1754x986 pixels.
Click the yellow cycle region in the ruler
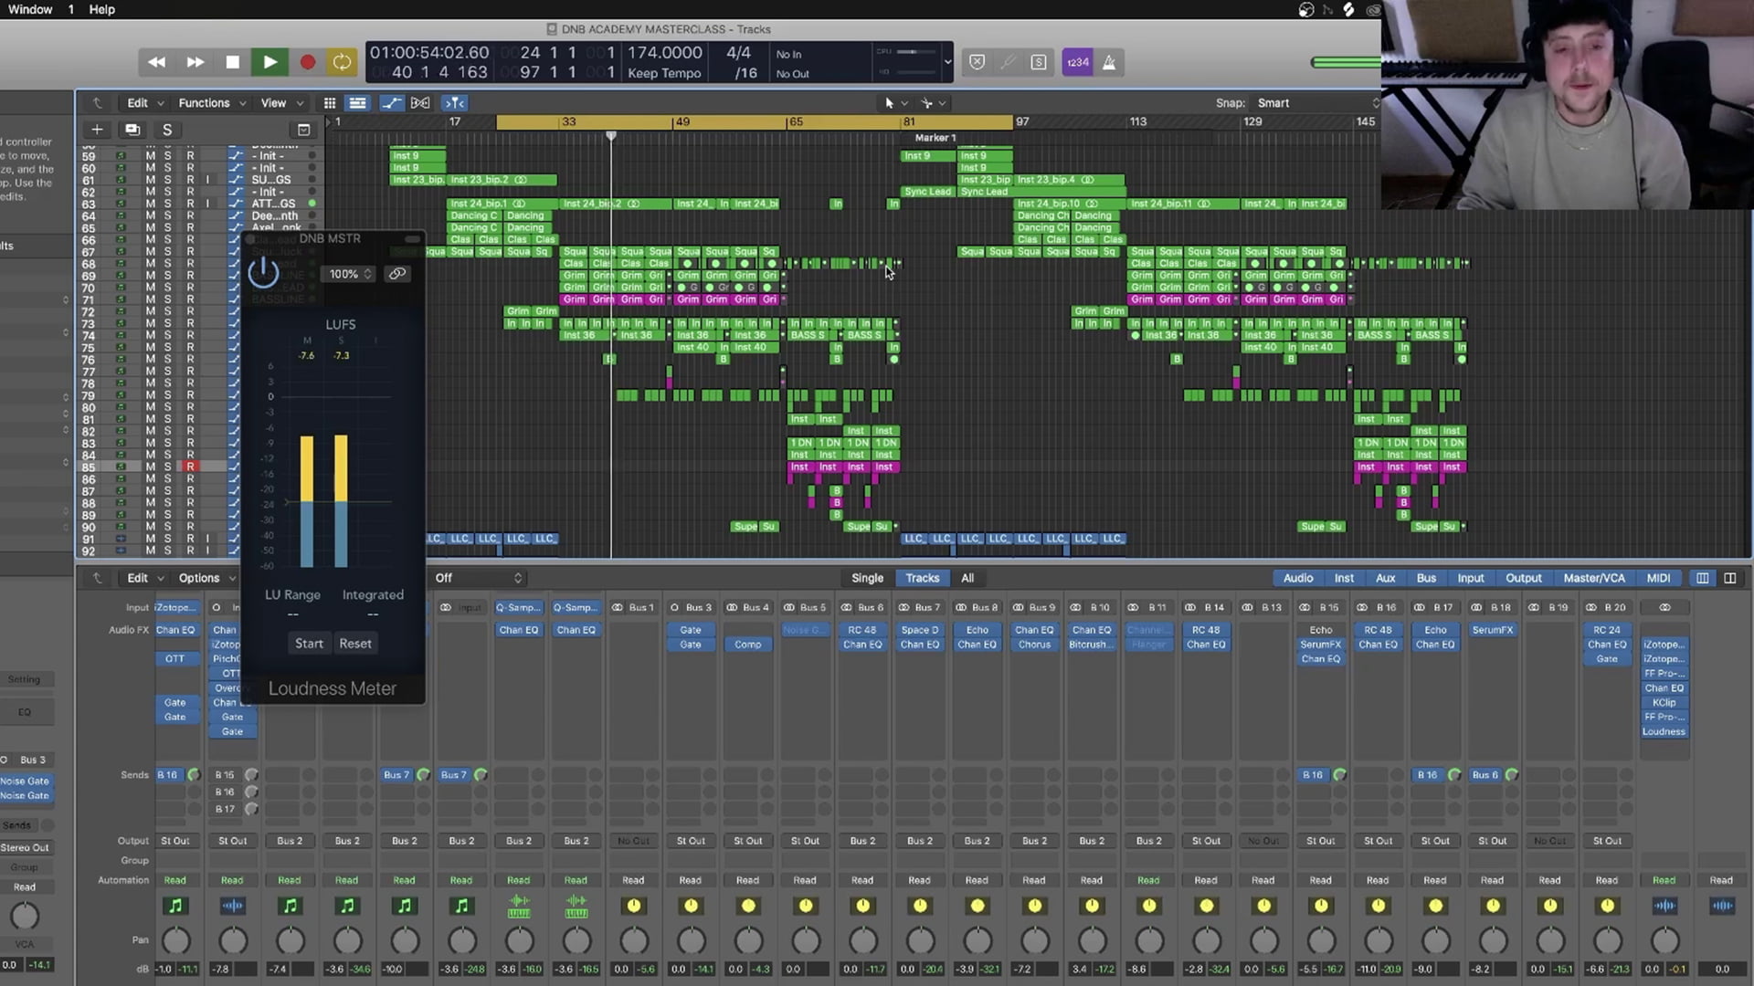[755, 122]
